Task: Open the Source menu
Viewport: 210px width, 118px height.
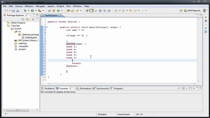Action: [19, 6]
